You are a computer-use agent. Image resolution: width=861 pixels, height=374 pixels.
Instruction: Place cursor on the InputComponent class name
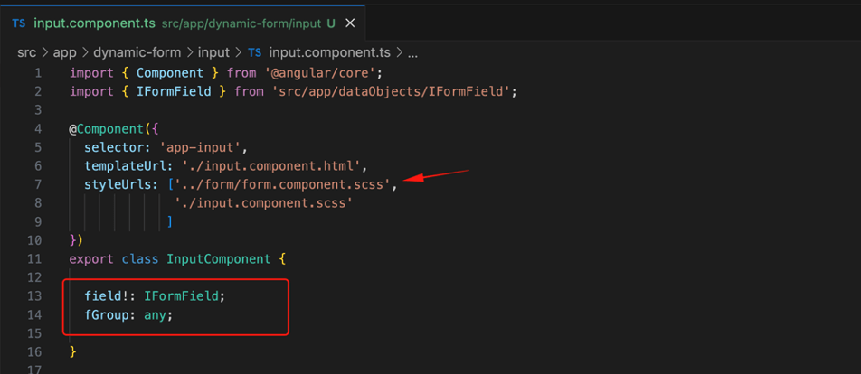click(219, 259)
